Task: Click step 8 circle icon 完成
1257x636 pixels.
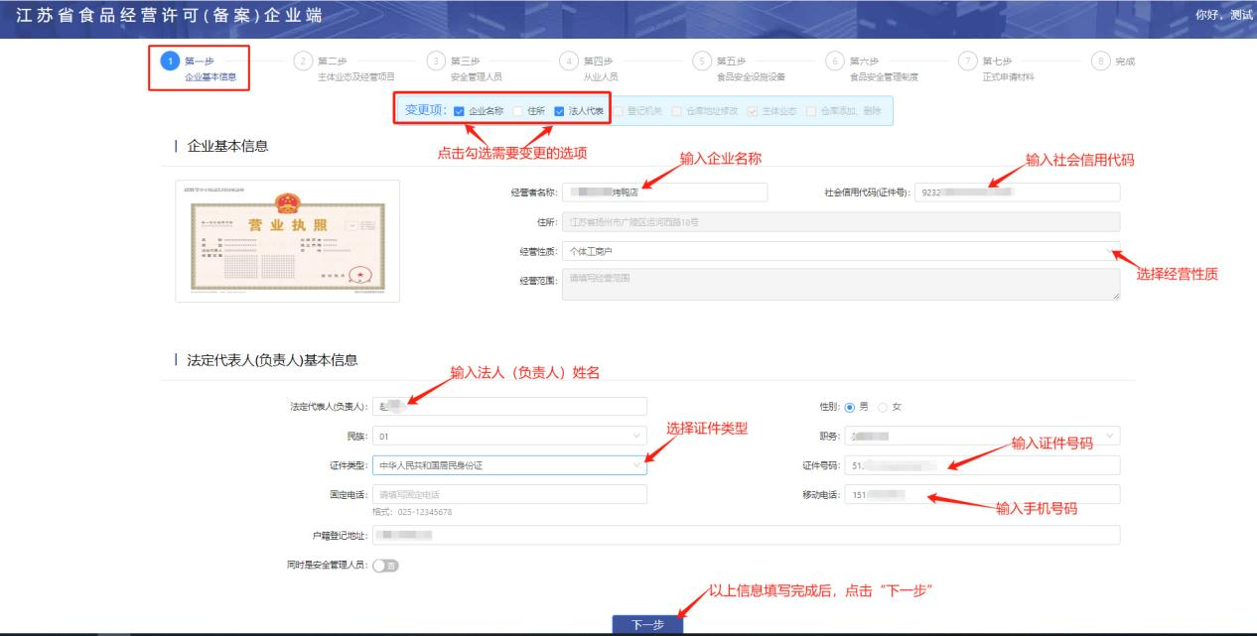Action: (x=1100, y=62)
